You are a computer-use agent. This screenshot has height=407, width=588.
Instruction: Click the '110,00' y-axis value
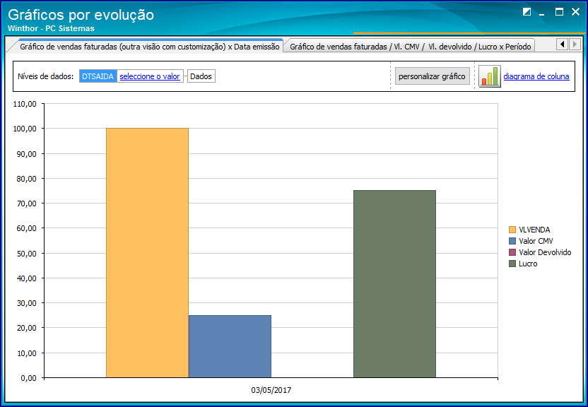click(x=25, y=104)
